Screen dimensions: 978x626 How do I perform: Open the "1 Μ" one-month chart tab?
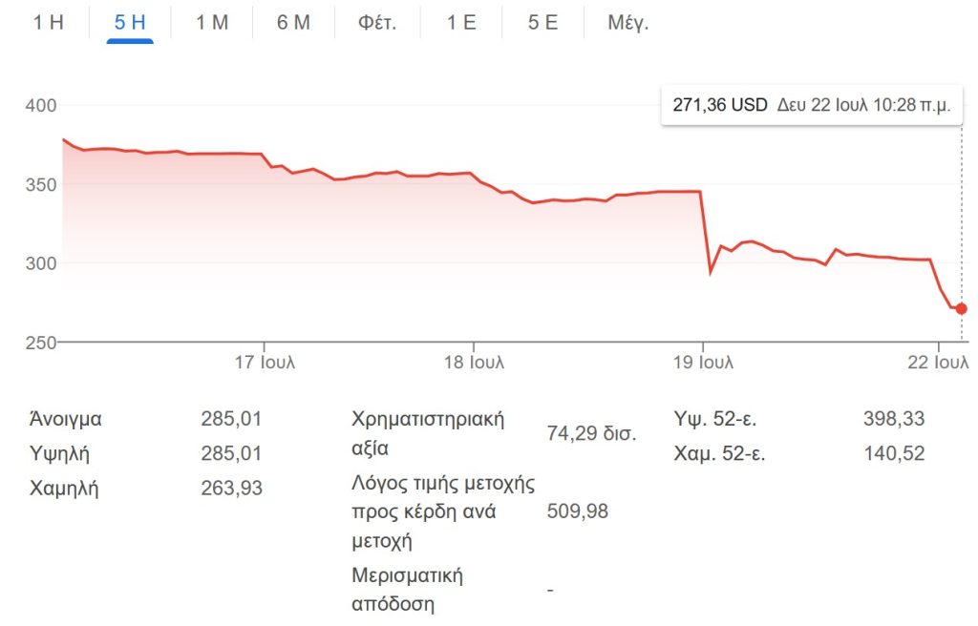click(x=212, y=22)
